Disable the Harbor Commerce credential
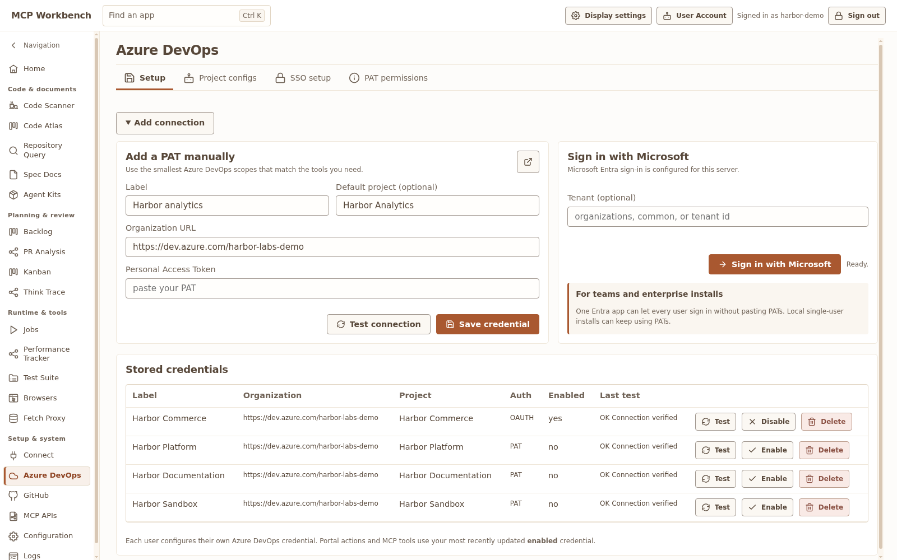The height and width of the screenshot is (560, 897). coord(768,422)
